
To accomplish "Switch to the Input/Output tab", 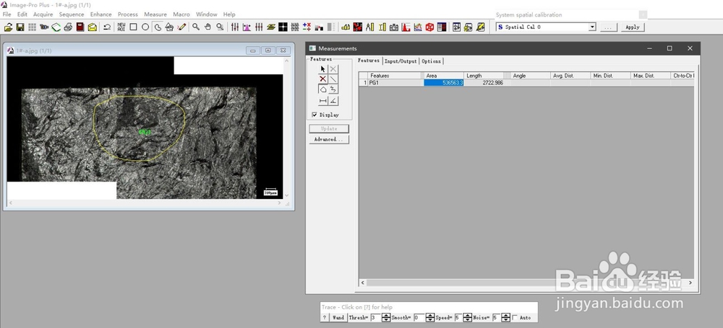I will (401, 61).
